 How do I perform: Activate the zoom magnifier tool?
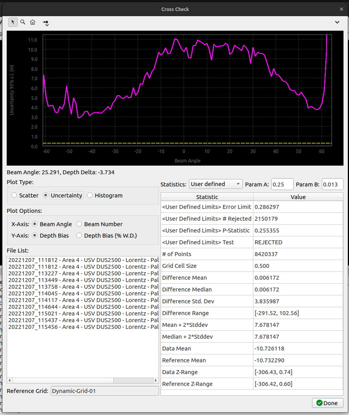(x=23, y=22)
